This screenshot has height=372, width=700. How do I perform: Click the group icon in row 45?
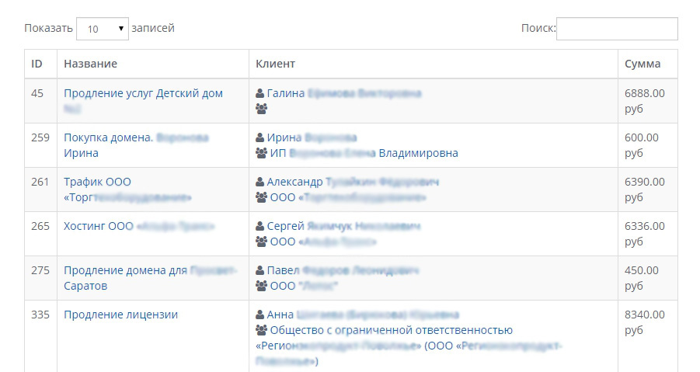261,109
